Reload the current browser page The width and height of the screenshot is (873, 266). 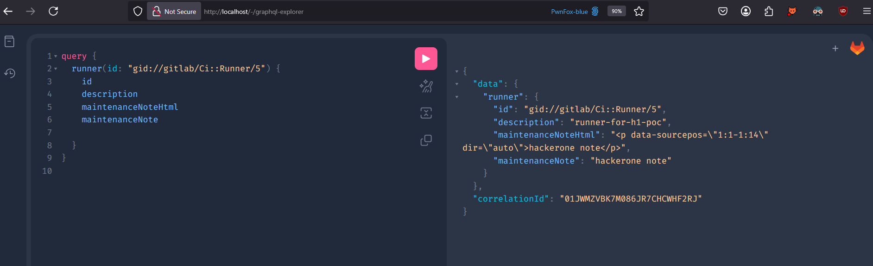[x=53, y=11]
